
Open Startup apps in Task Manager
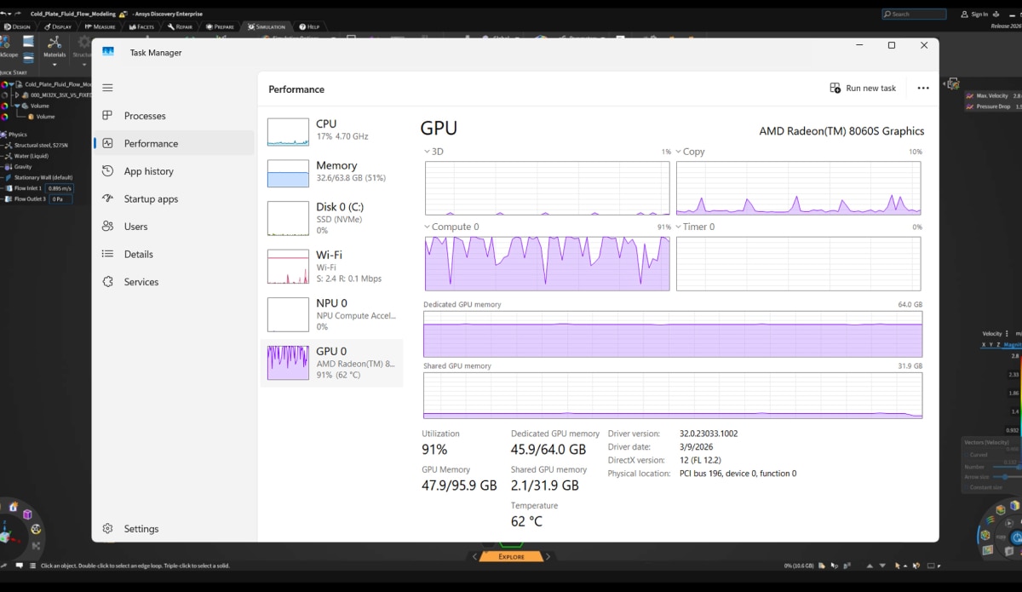click(x=174, y=198)
